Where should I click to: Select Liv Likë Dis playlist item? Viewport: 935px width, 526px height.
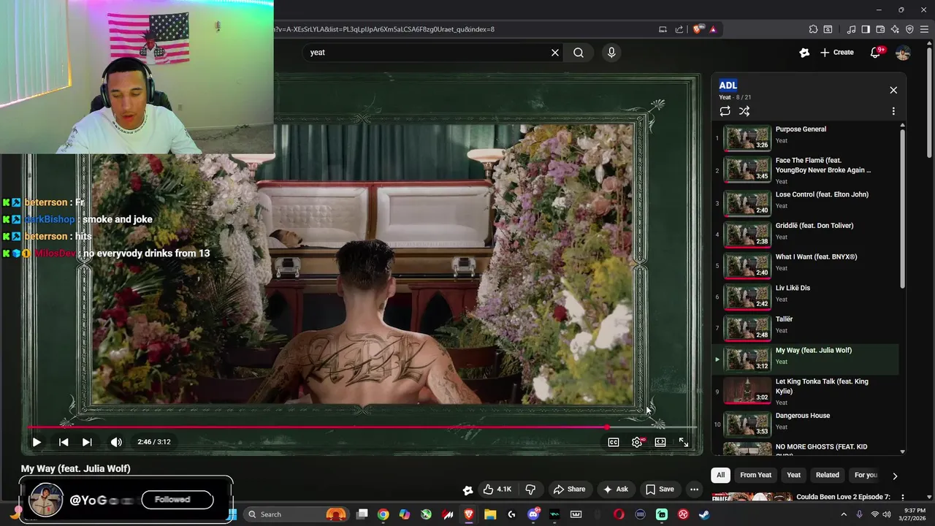point(806,297)
